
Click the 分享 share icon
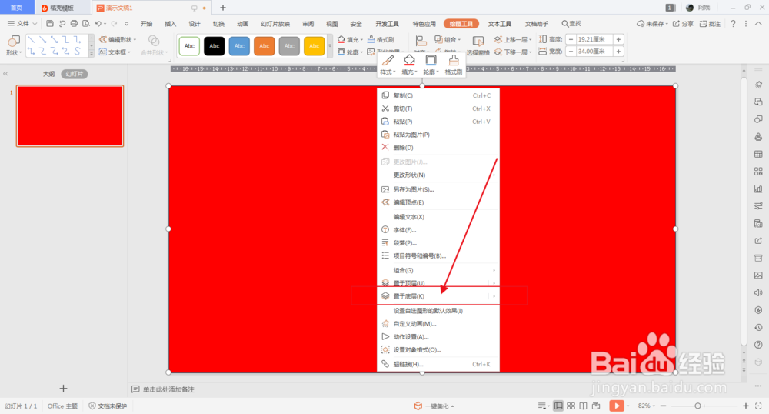[x=683, y=24]
